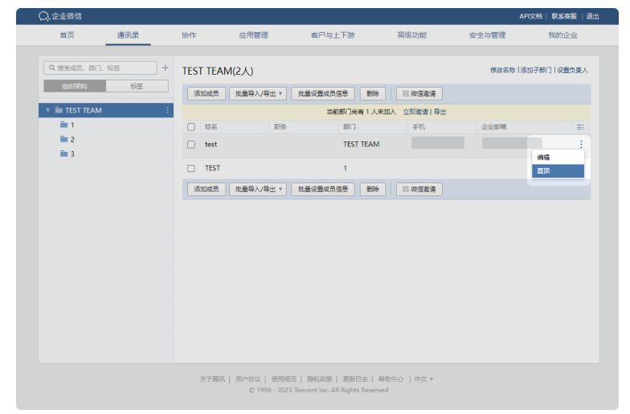Open the three-dot menu on TEST TEAM department
The height and width of the screenshot is (414, 630).
click(x=167, y=110)
